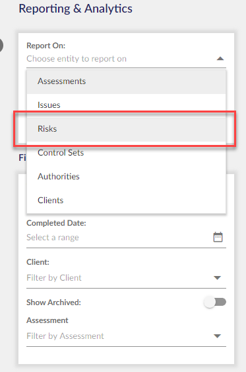Choose Issues in the dropdown list
Viewport: 246px width, 372px height.
tap(127, 105)
